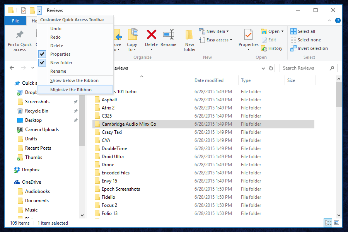This screenshot has height=232, width=348.
Task: Open Audiobooks under OneDrive
Action: click(x=37, y=191)
